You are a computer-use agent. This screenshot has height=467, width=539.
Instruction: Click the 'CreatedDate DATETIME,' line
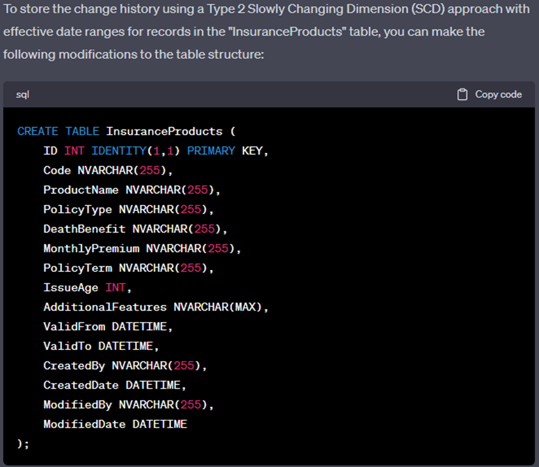(115, 385)
